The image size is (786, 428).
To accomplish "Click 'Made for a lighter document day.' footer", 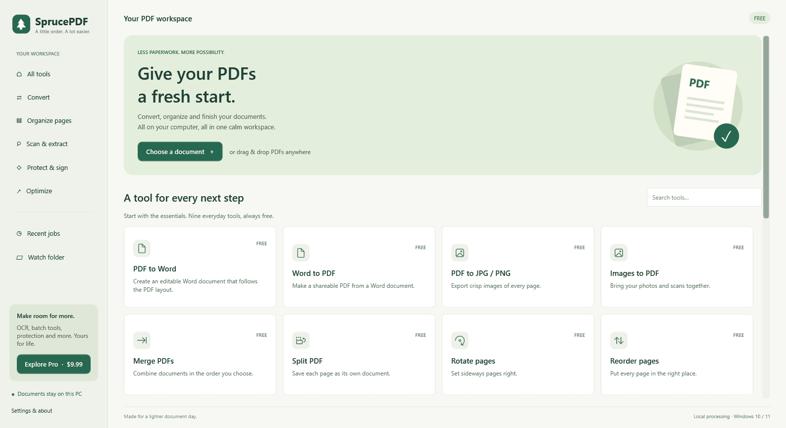I will (x=160, y=417).
